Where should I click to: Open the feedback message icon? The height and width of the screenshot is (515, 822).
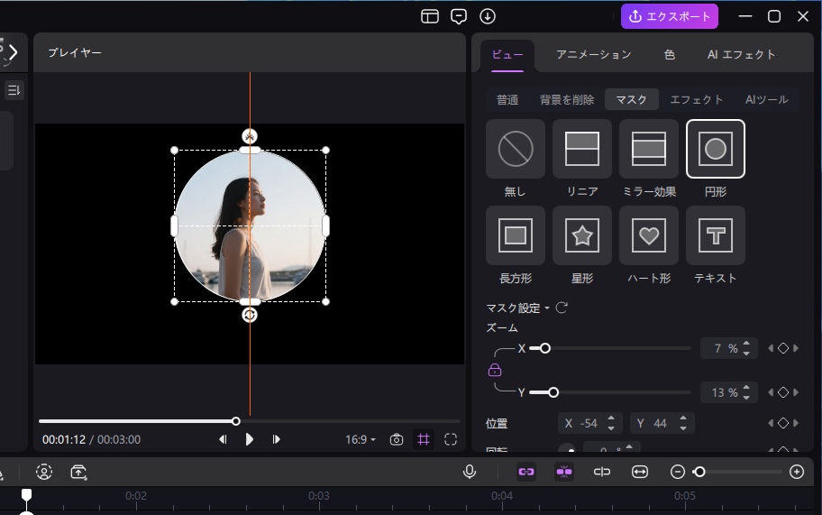coord(459,17)
